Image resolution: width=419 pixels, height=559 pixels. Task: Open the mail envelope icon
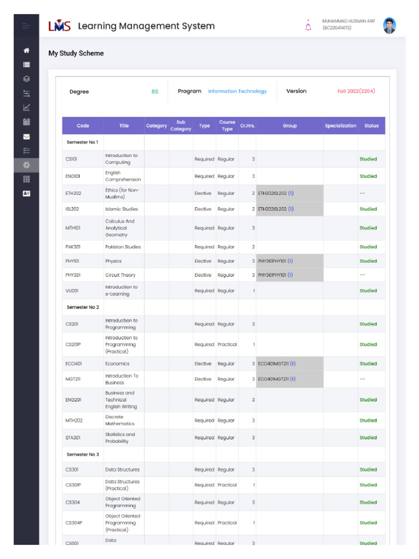coord(26,136)
